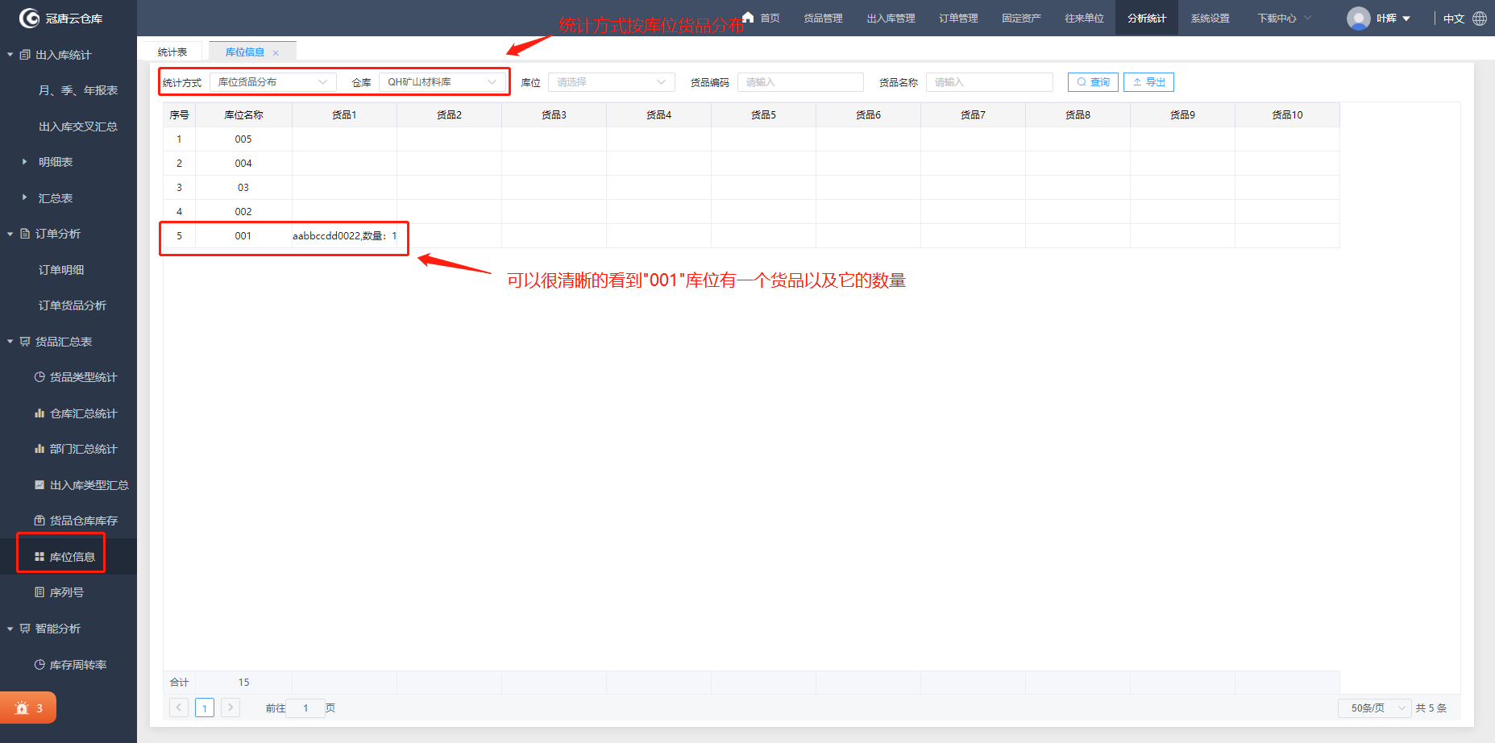This screenshot has height=743, width=1495.
Task: Open the 50条/页 page size dropdown
Action: (1375, 708)
